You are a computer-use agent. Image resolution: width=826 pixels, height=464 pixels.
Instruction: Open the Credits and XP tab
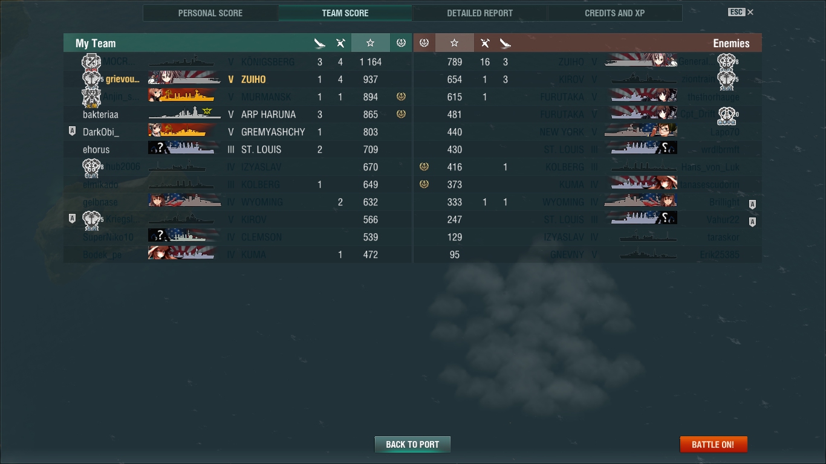coord(615,13)
